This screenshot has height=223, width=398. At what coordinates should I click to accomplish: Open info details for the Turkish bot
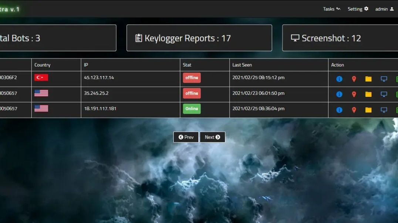click(x=339, y=78)
